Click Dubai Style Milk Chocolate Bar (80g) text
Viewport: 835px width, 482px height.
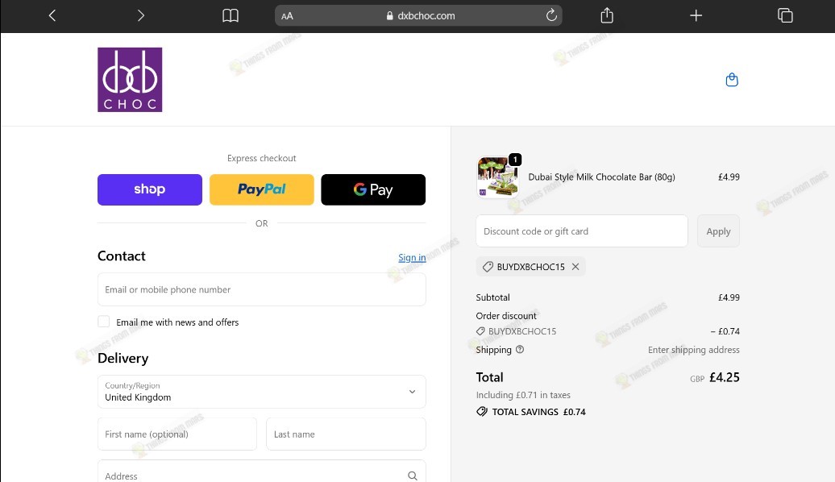pyautogui.click(x=601, y=177)
